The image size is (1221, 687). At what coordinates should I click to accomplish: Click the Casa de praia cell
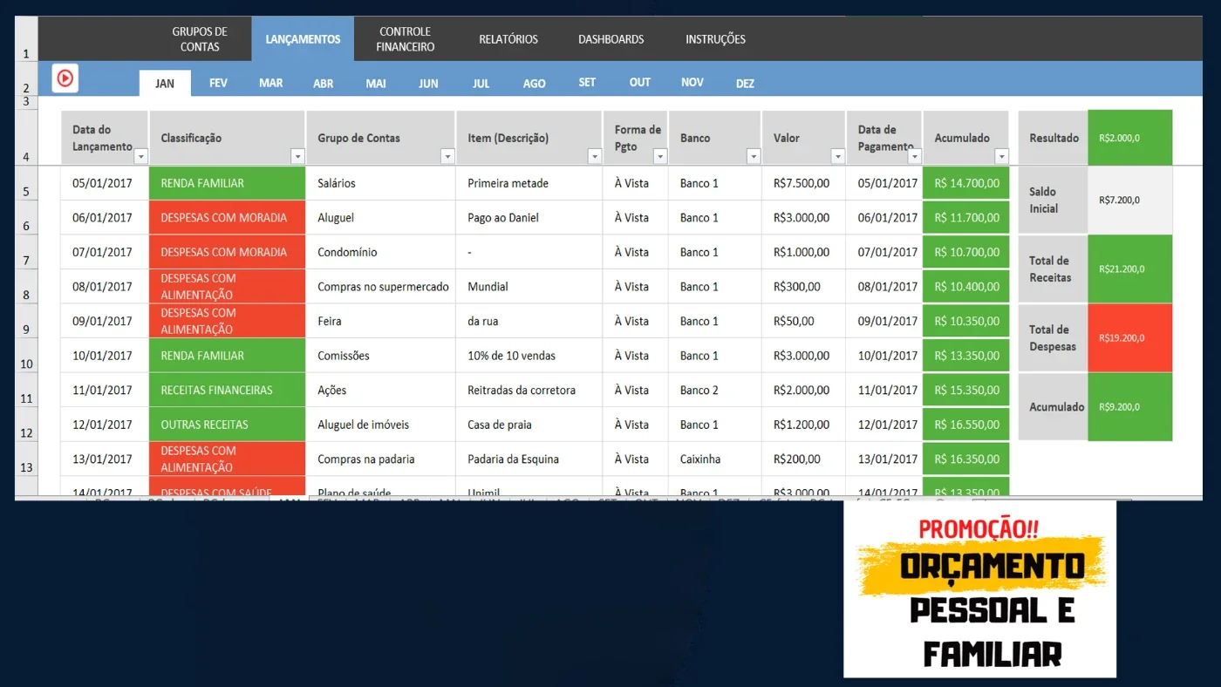point(529,425)
